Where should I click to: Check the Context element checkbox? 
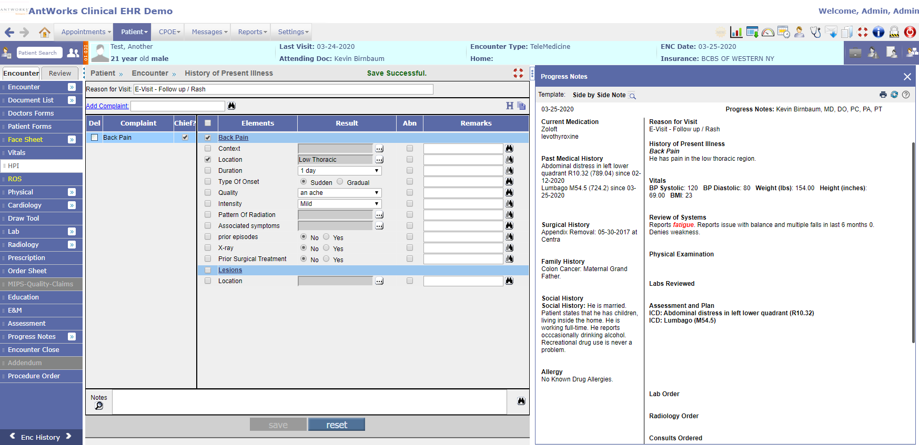(x=208, y=149)
